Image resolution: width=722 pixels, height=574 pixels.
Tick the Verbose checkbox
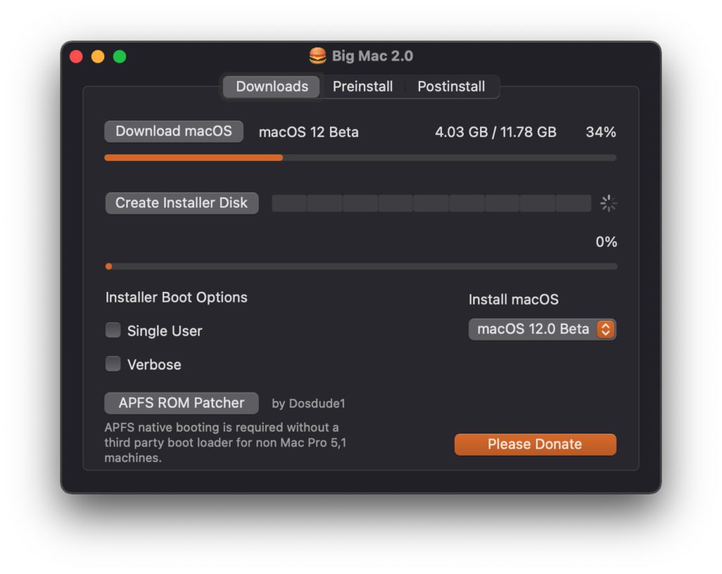click(x=113, y=364)
